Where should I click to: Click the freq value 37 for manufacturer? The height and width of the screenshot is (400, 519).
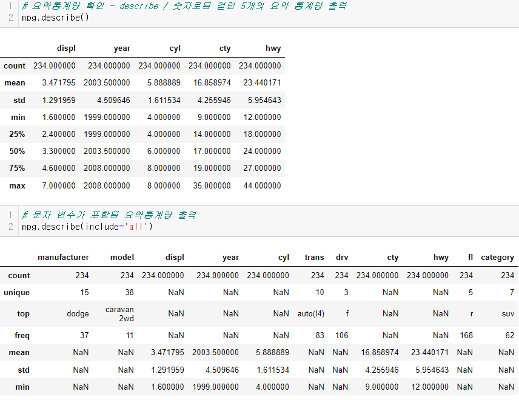84,336
